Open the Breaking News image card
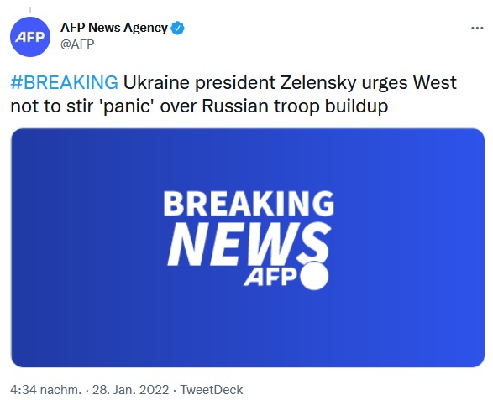Viewport: 493px width, 400px height. [248, 247]
